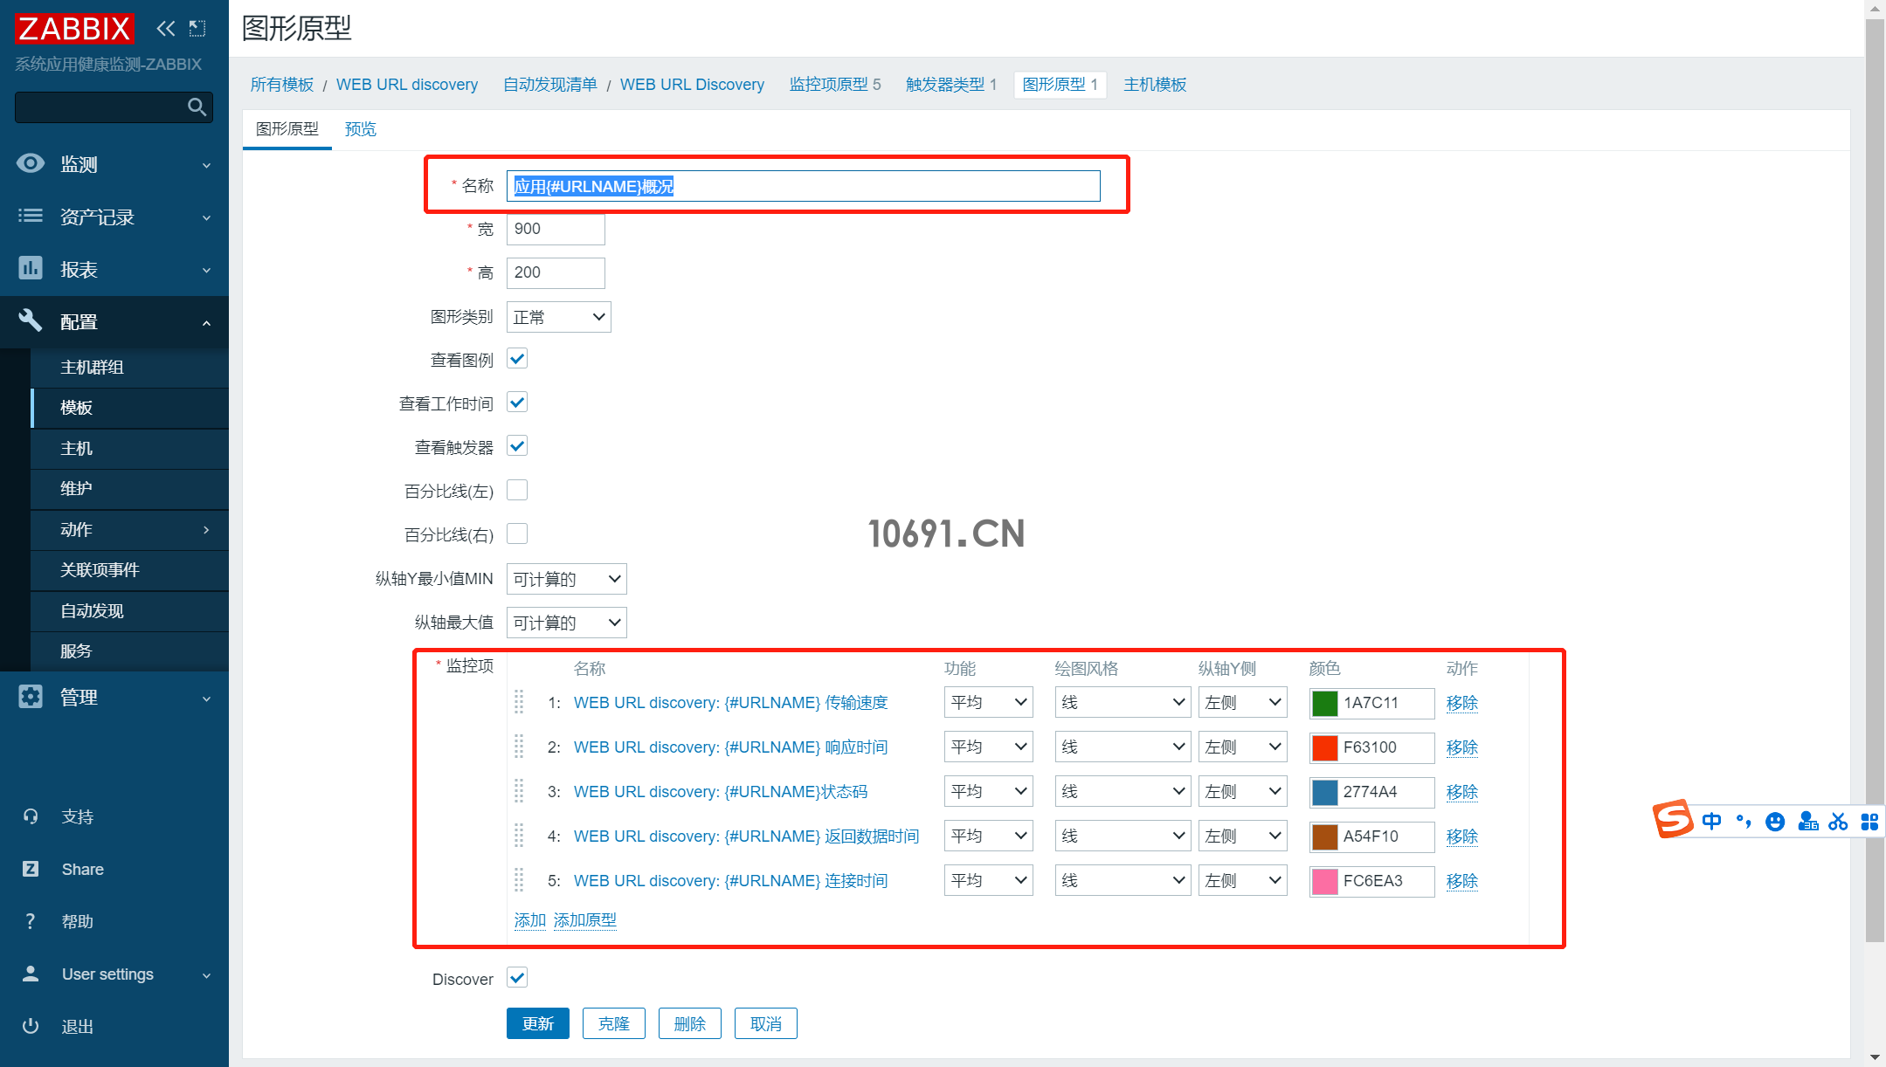This screenshot has width=1886, height=1067.
Task: Click the sidebar search input box
Action: 99,107
